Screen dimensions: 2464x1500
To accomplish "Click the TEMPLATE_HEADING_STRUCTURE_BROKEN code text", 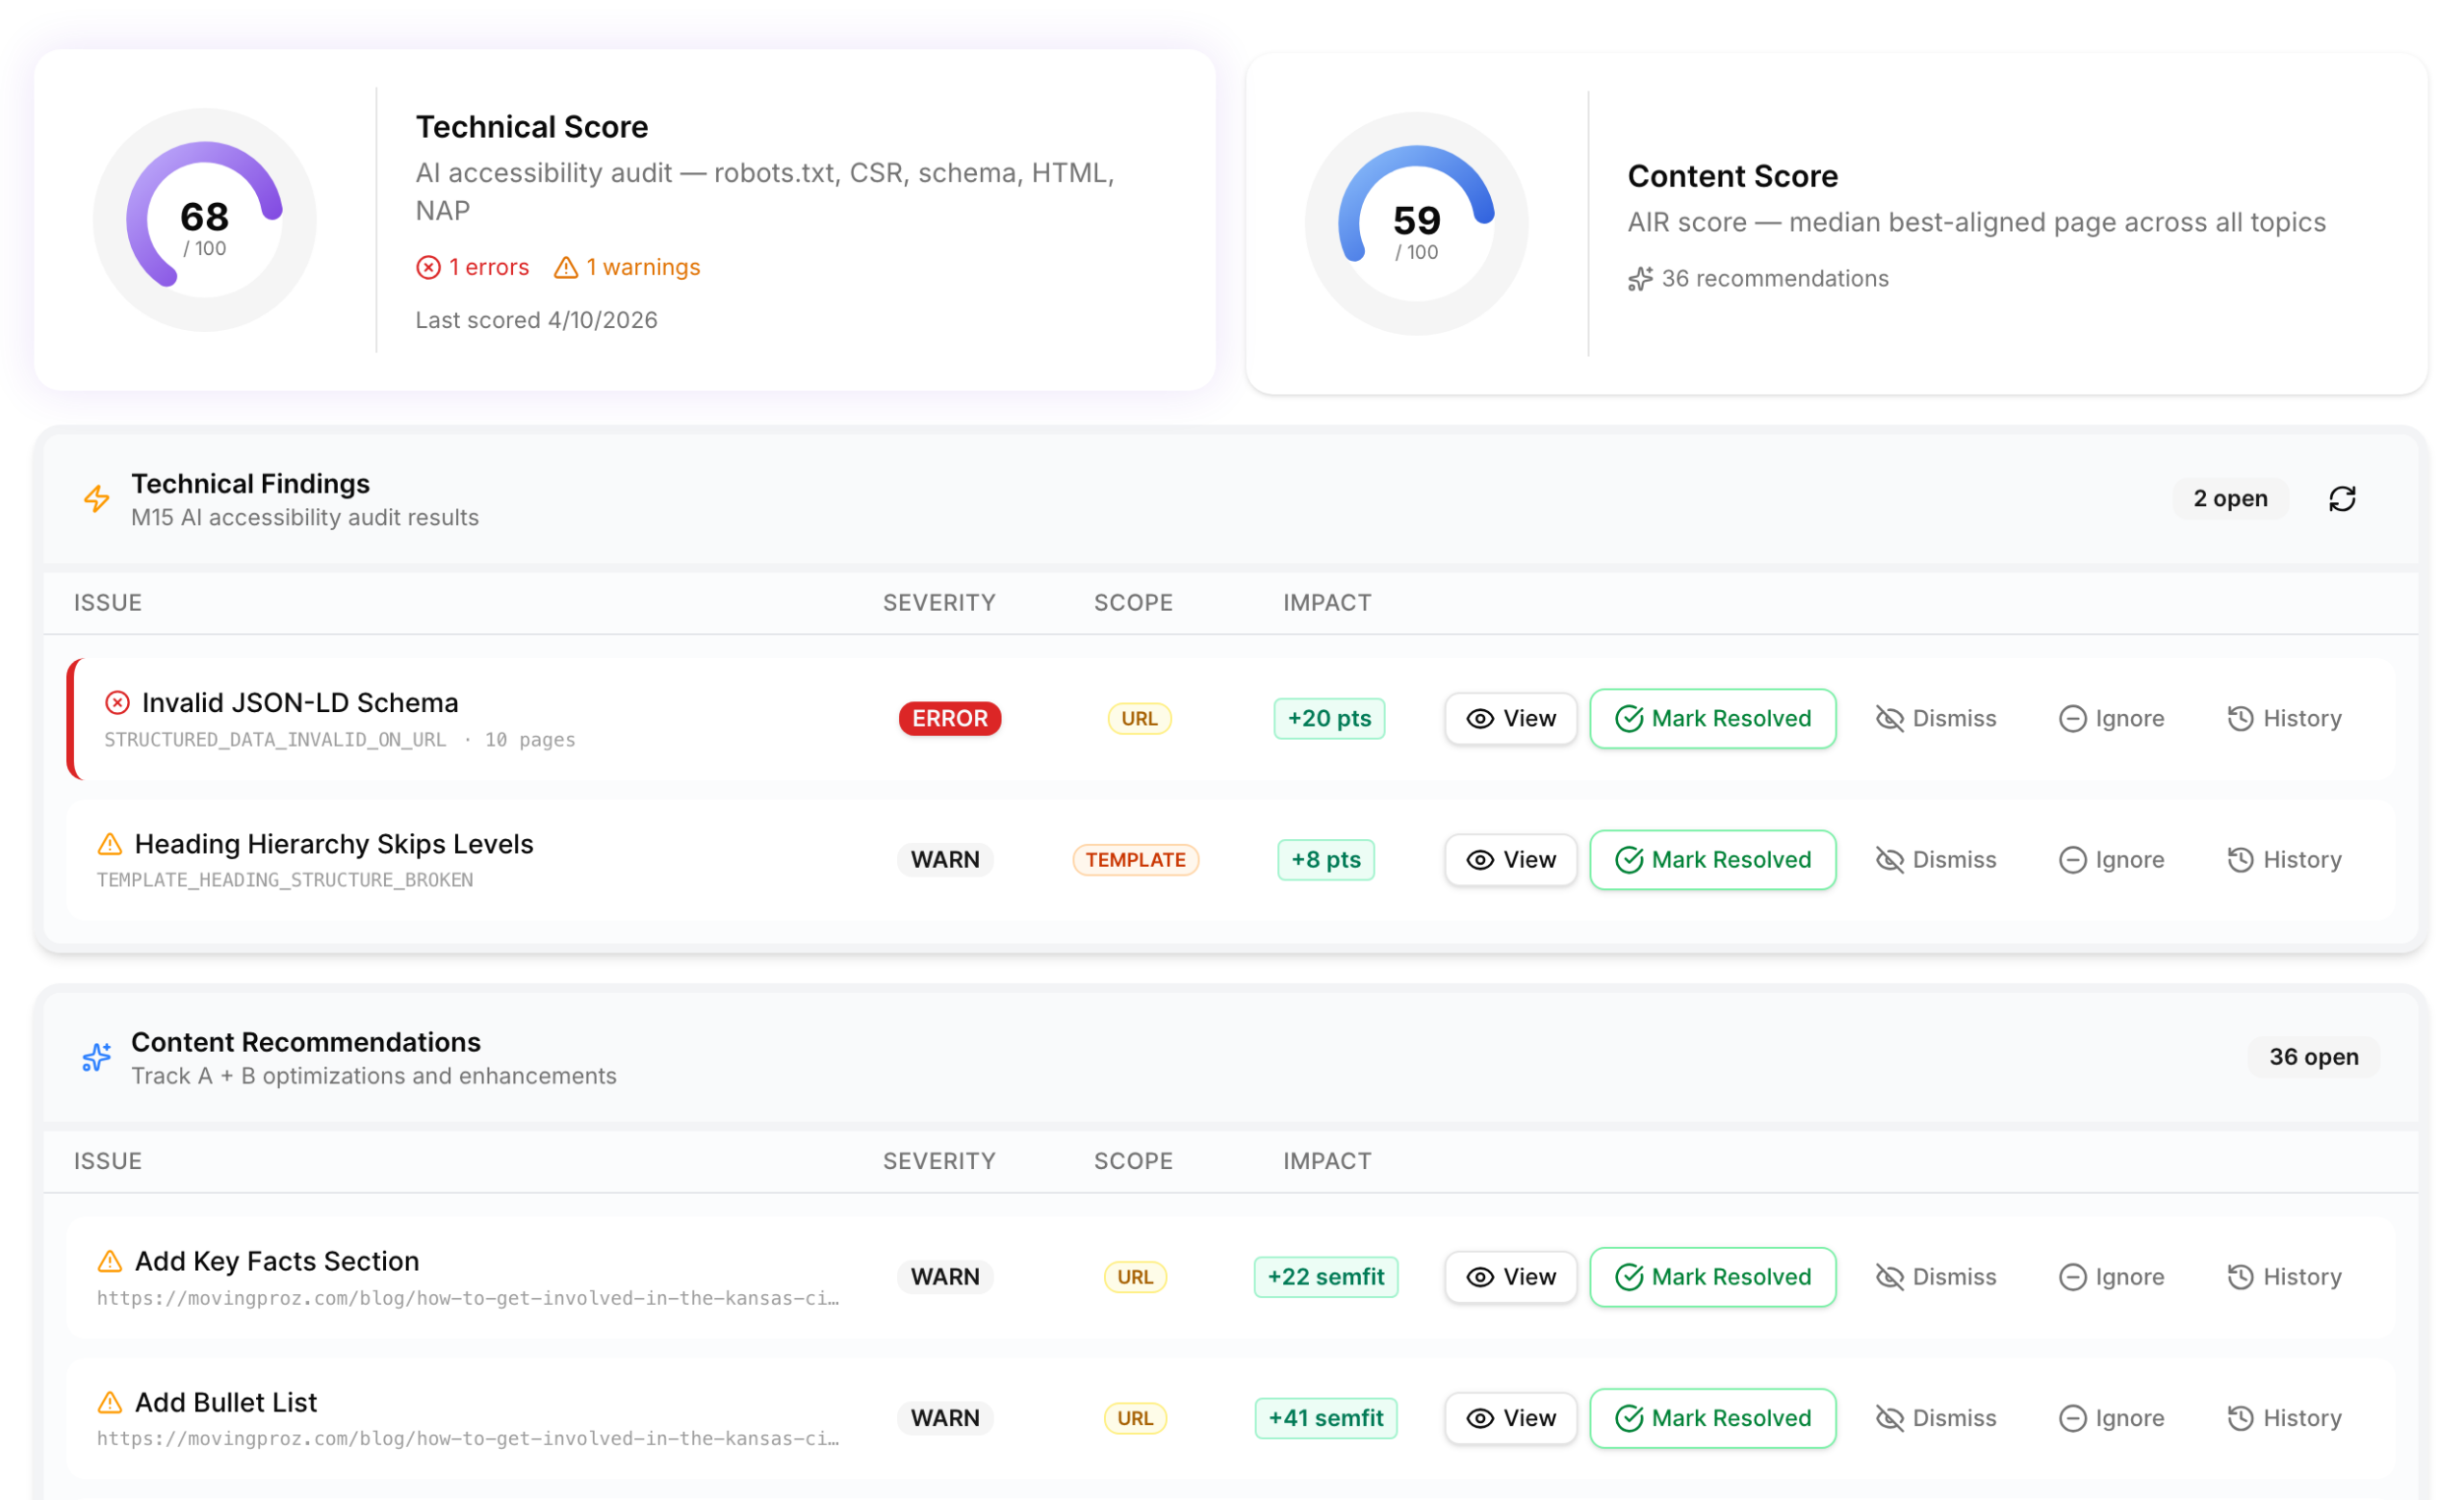I will 285,880.
